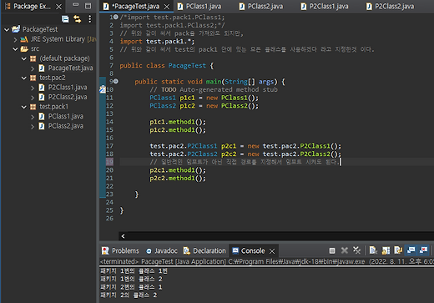
Task: Close the Package Explorer tab
Action: coord(58,7)
